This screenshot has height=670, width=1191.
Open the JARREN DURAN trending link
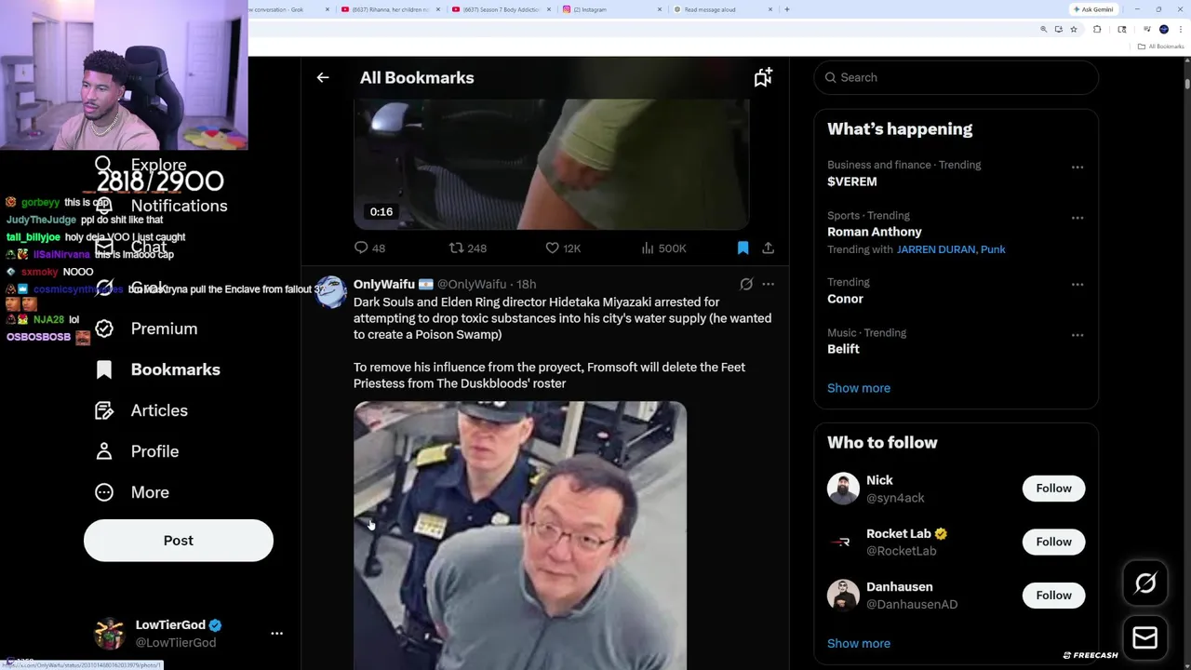[936, 249]
